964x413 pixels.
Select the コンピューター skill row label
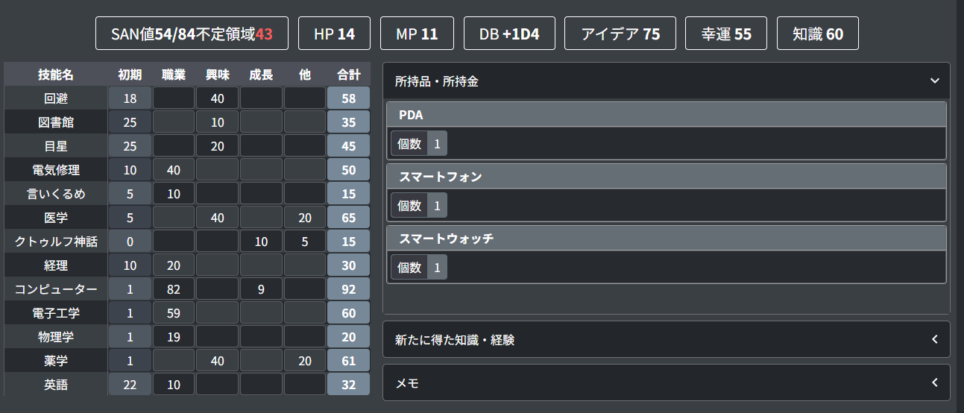pos(56,289)
